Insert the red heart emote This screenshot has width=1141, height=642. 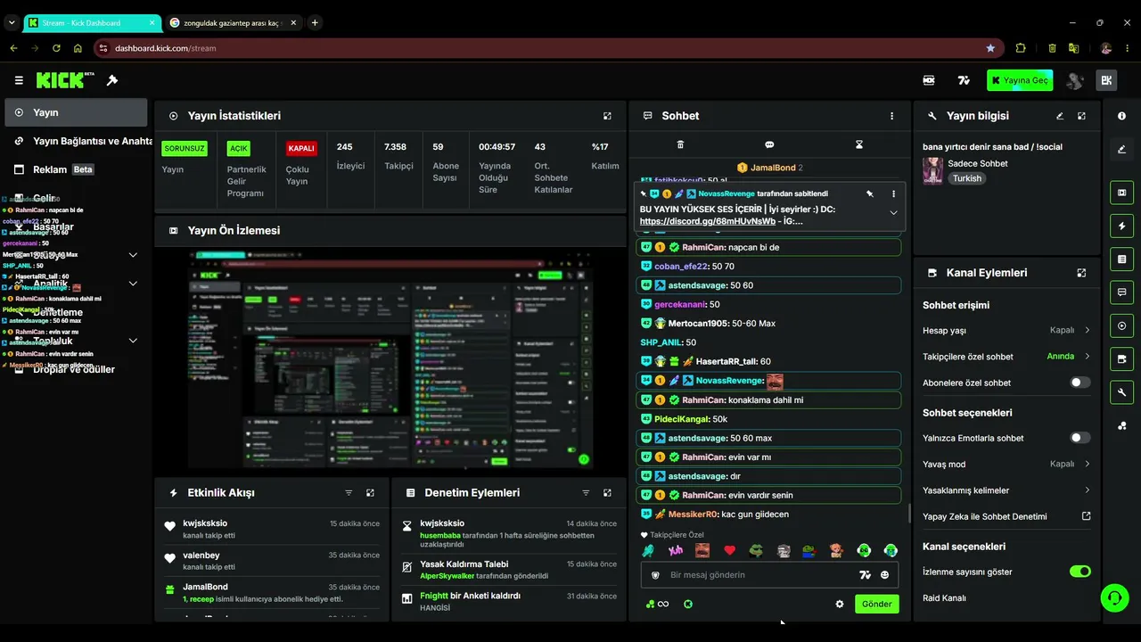pos(729,550)
